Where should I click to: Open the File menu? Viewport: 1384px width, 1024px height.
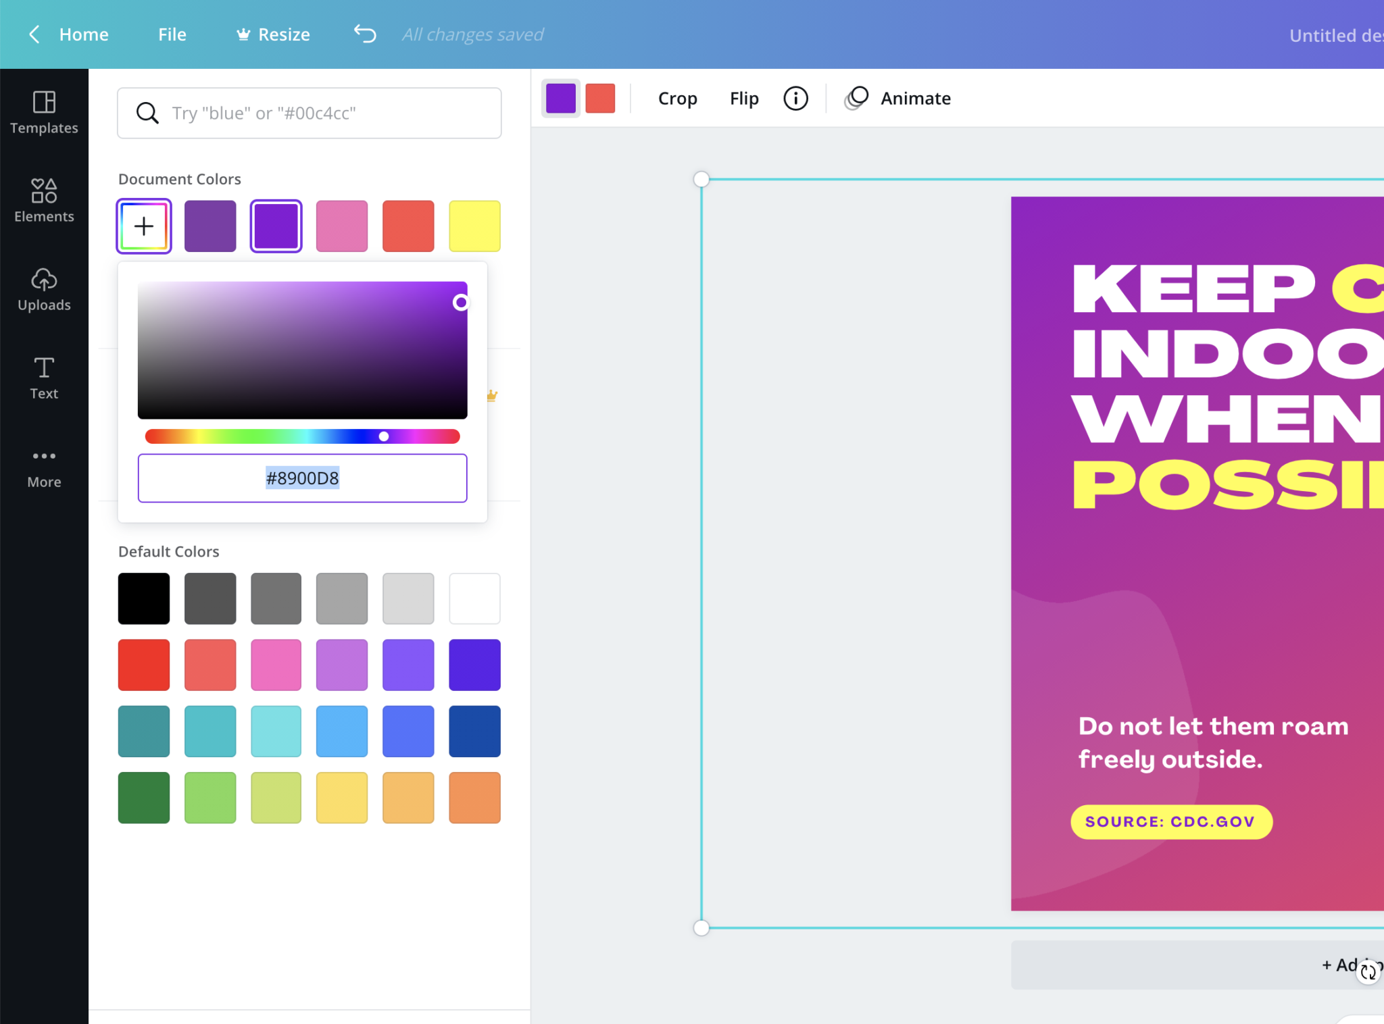tap(172, 34)
